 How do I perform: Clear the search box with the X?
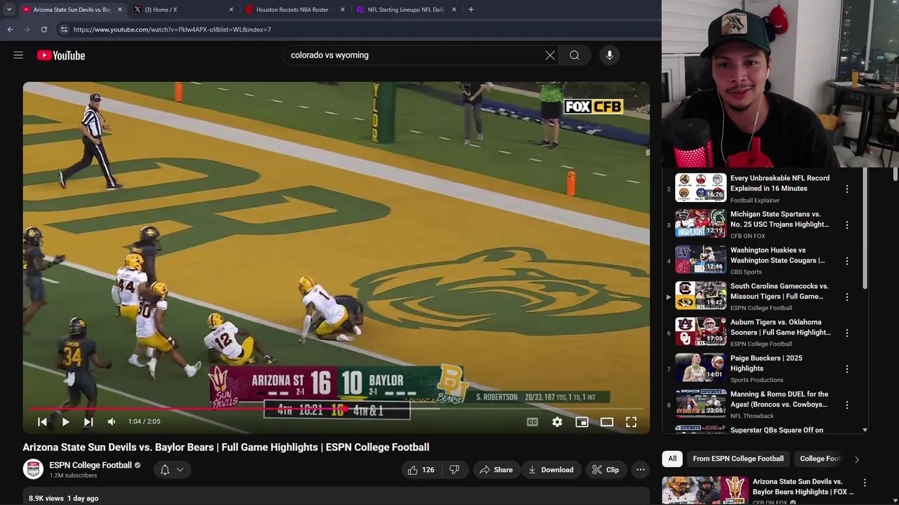550,55
